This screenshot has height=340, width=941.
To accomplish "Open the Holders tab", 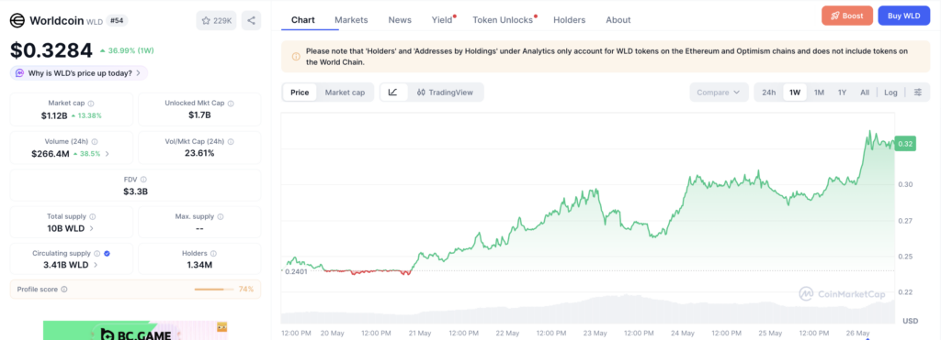I will [x=569, y=20].
